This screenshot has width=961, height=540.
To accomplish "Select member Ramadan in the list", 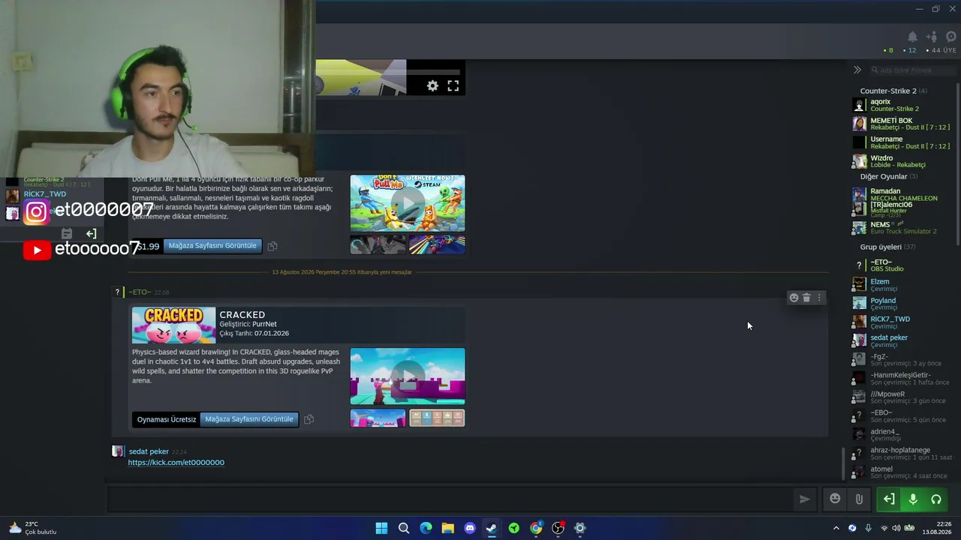I will 904,194.
